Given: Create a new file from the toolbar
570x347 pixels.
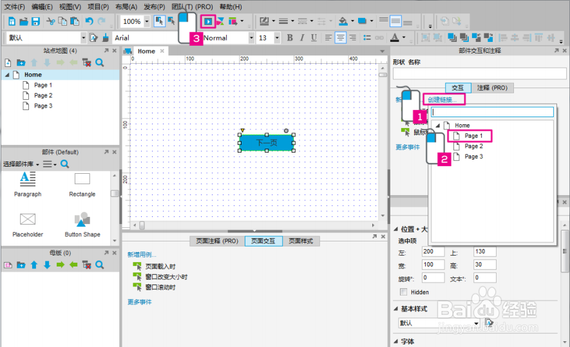Looking at the screenshot, I should point(12,21).
